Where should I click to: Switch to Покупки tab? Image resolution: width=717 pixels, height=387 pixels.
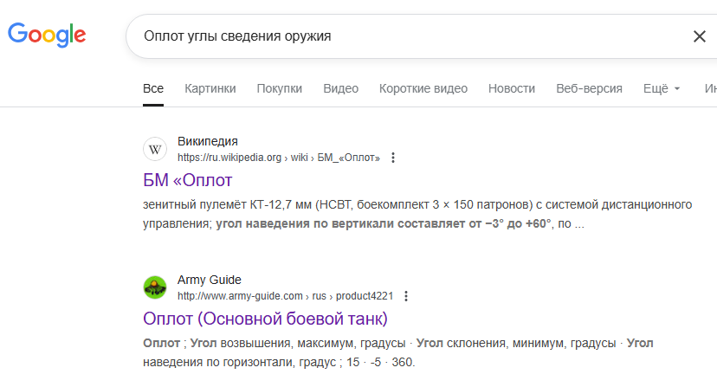[280, 88]
